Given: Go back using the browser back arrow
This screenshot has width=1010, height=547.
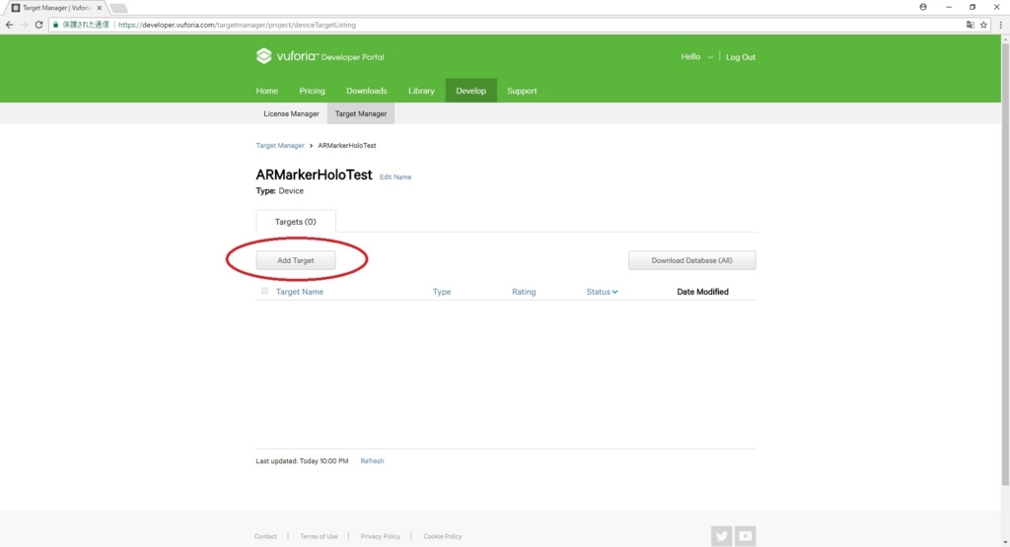Looking at the screenshot, I should pos(9,25).
